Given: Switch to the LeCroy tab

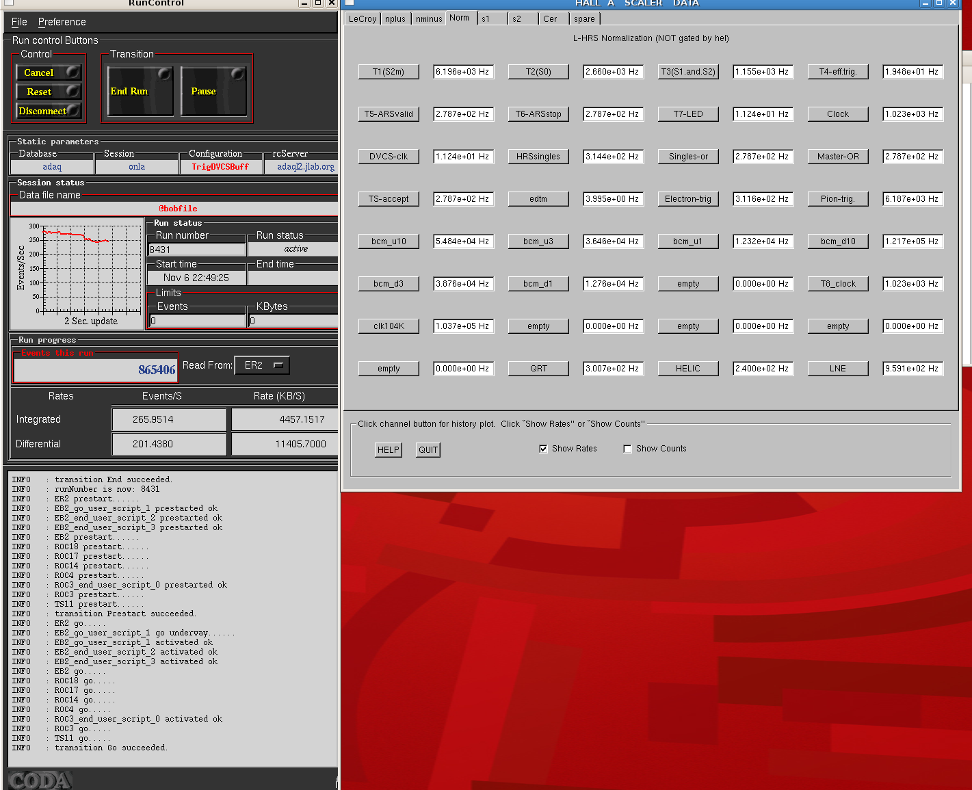Looking at the screenshot, I should [x=363, y=19].
